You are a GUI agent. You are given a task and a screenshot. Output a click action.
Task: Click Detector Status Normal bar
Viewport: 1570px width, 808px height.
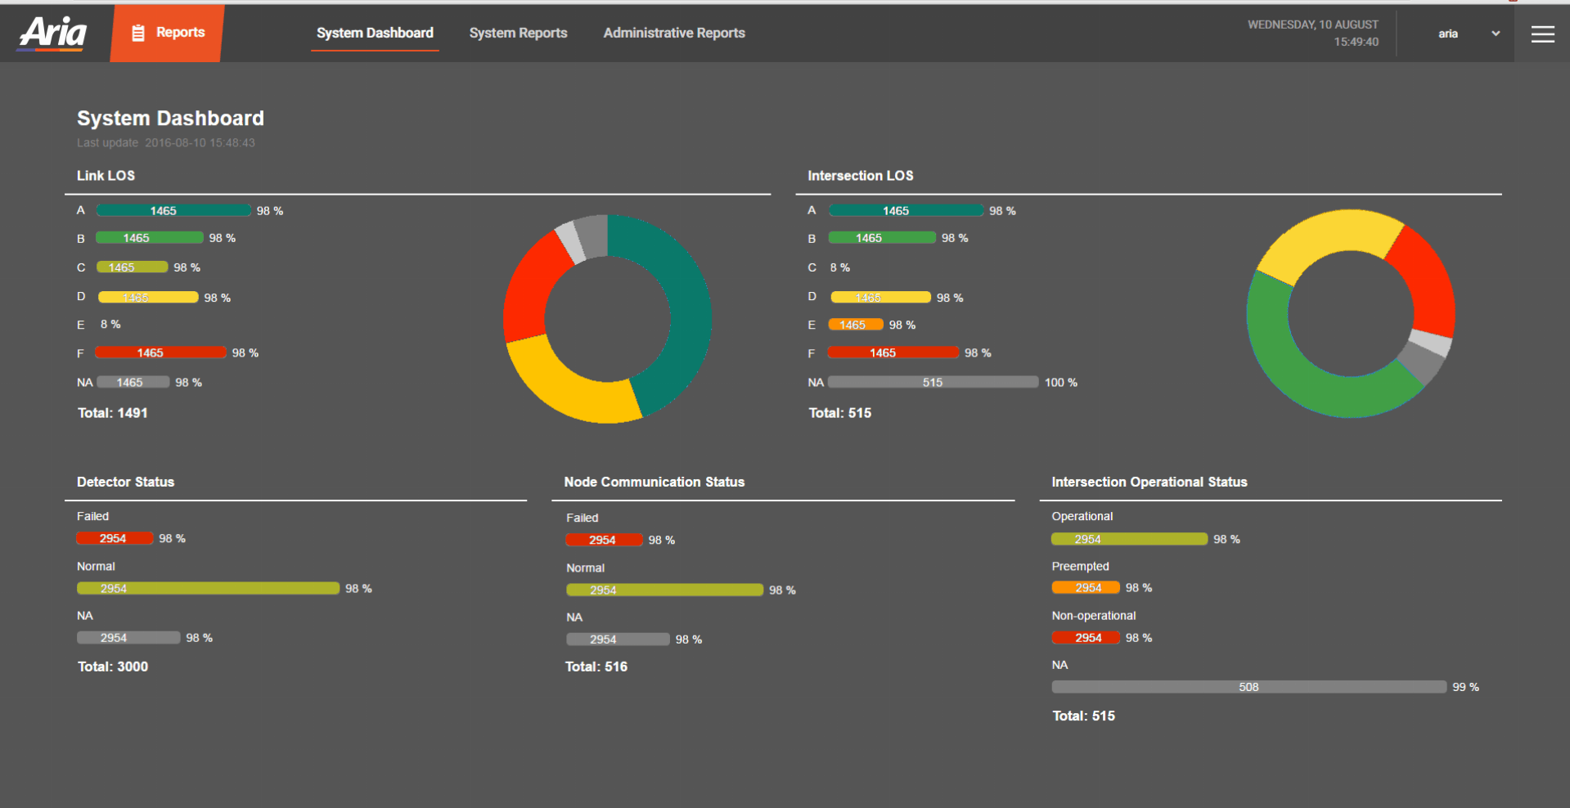click(208, 588)
